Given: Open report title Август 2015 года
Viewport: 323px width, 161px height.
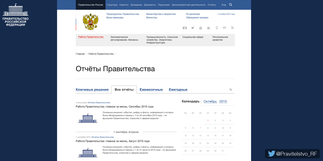Looking at the screenshot, I should 113,141.
